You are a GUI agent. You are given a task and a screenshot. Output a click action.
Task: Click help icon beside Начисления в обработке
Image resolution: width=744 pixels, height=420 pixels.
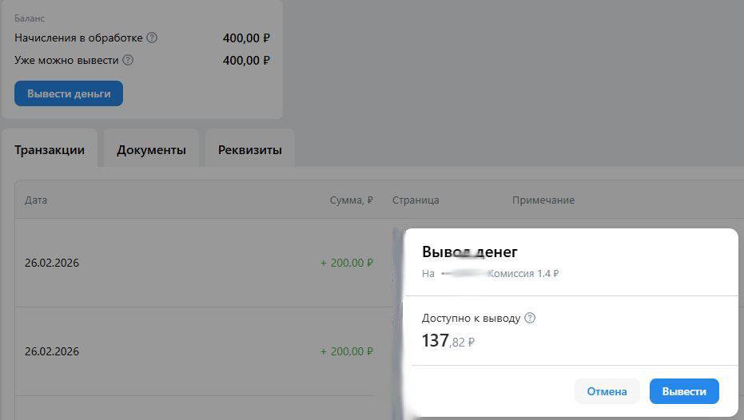[x=153, y=38]
